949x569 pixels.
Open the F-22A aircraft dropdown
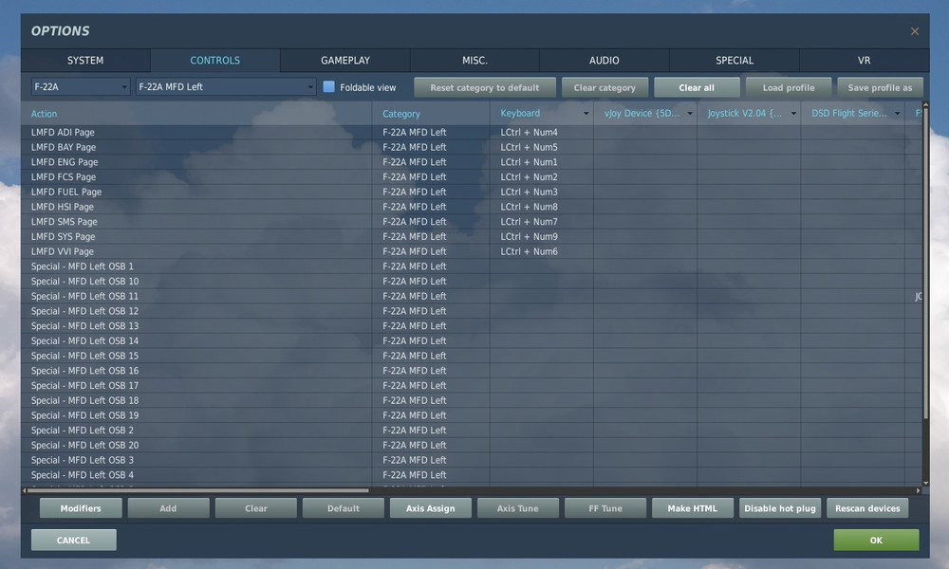tap(81, 86)
